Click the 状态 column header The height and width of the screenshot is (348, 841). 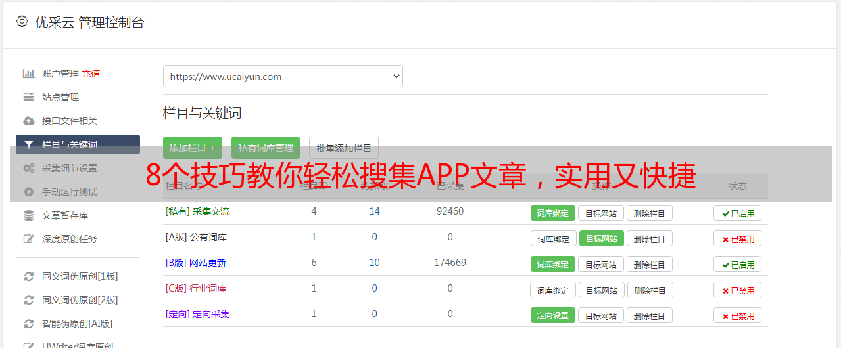(x=738, y=186)
